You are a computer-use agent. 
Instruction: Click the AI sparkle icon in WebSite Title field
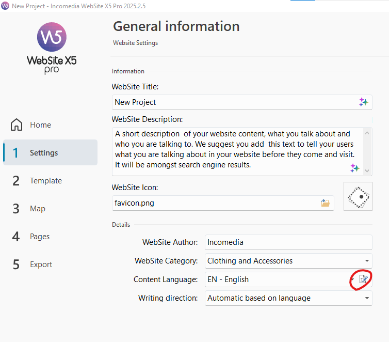[363, 102]
